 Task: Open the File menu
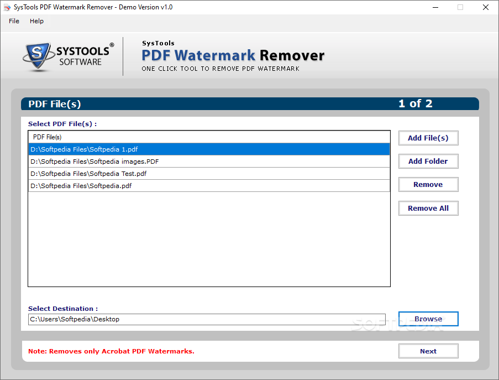(x=13, y=21)
